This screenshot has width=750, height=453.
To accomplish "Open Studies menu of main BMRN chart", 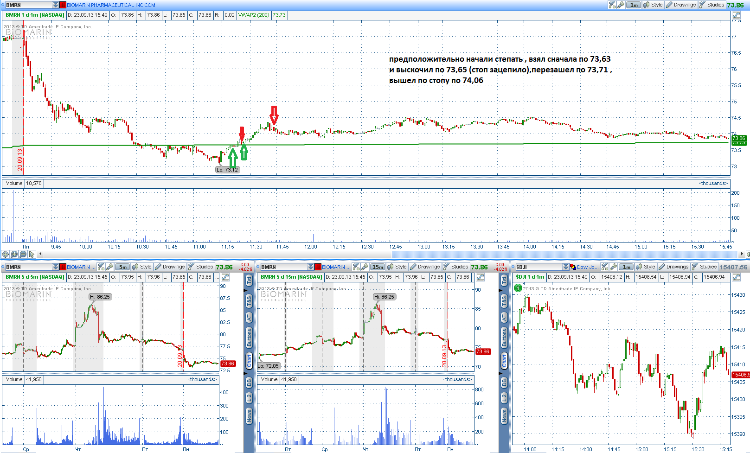I will coord(712,5).
